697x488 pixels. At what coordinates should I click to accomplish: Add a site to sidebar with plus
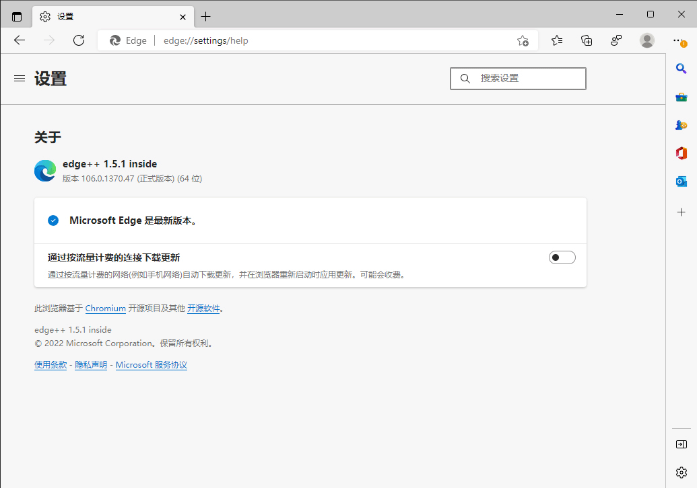click(681, 212)
